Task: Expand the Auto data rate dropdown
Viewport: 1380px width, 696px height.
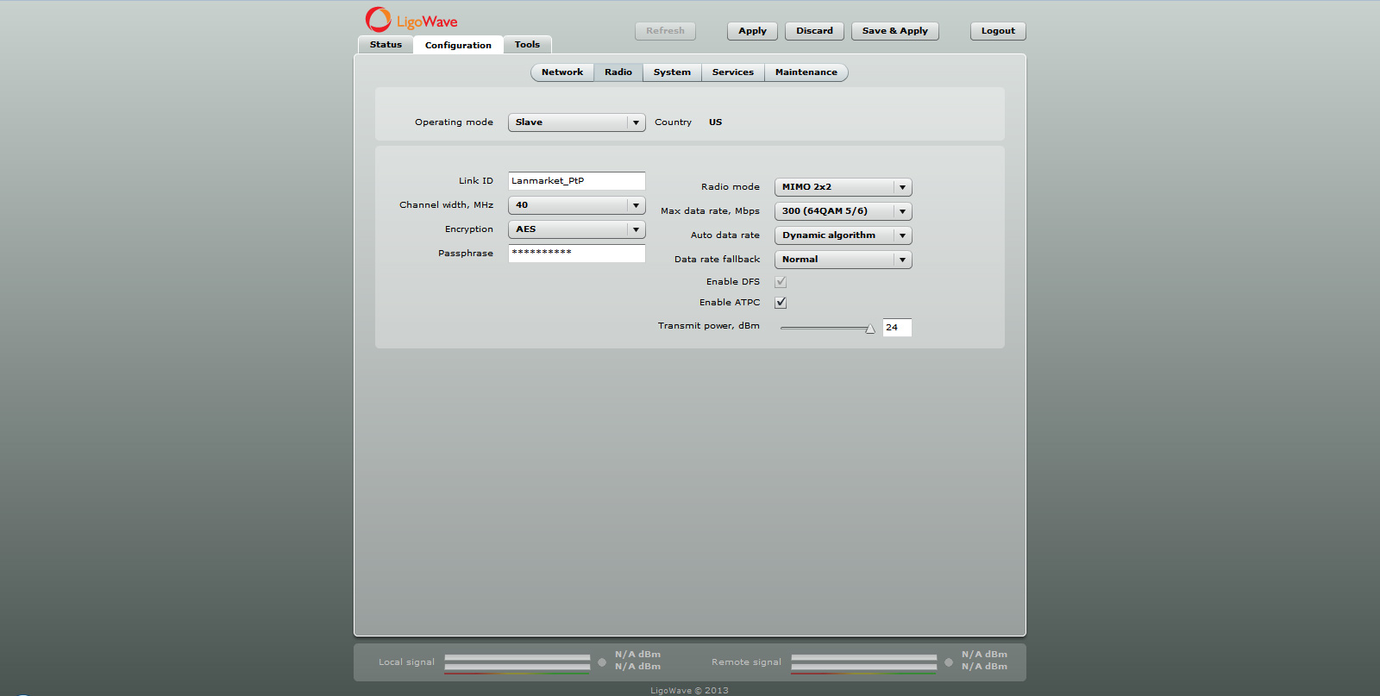Action: [843, 235]
